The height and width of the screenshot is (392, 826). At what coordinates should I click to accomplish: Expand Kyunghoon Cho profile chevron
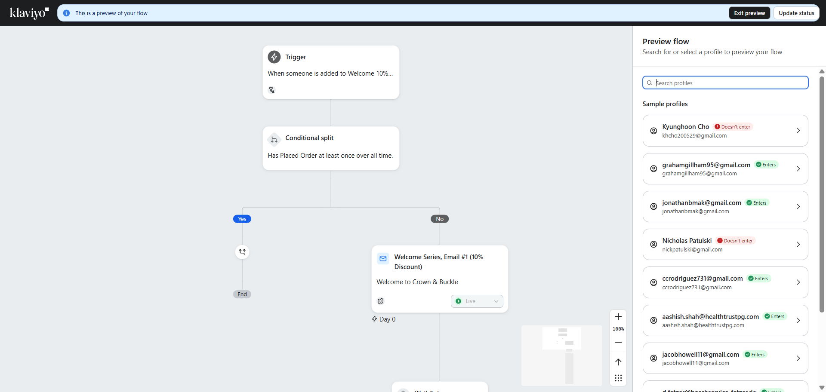(x=798, y=131)
